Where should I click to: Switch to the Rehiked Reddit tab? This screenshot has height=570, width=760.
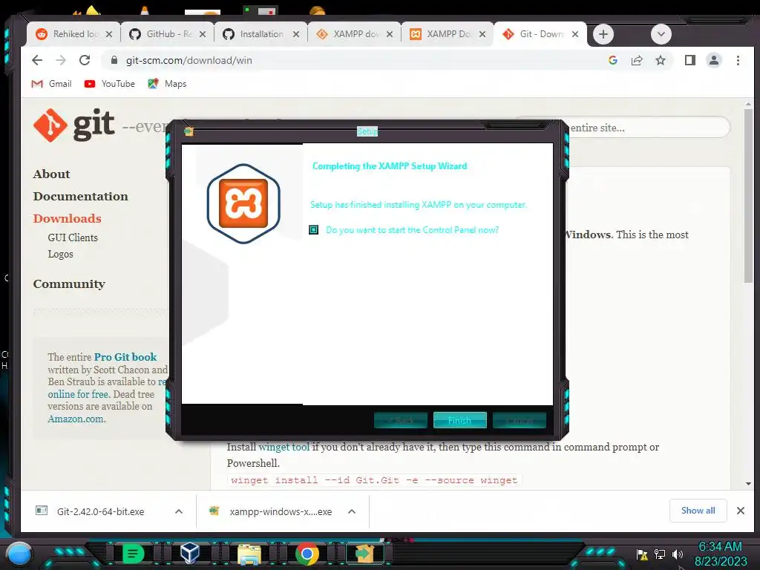coord(73,34)
